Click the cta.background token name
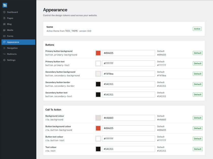213x159 pixels. (54, 120)
